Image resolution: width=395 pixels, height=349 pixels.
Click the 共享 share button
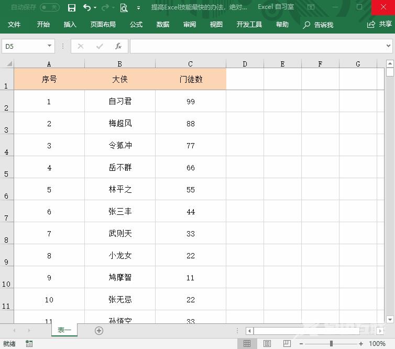pos(379,24)
